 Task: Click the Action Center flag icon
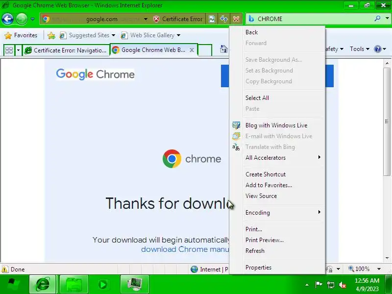coord(318,285)
